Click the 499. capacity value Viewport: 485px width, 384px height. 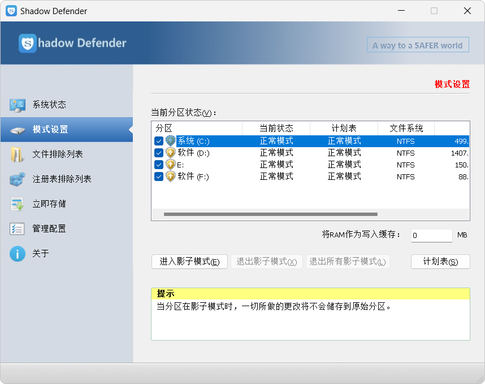(461, 142)
